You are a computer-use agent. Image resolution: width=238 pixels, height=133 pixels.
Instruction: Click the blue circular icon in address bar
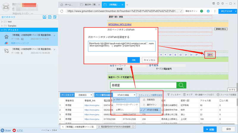(208, 11)
